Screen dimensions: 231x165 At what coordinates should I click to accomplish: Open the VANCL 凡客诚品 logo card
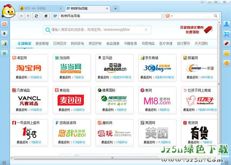tap(29, 100)
